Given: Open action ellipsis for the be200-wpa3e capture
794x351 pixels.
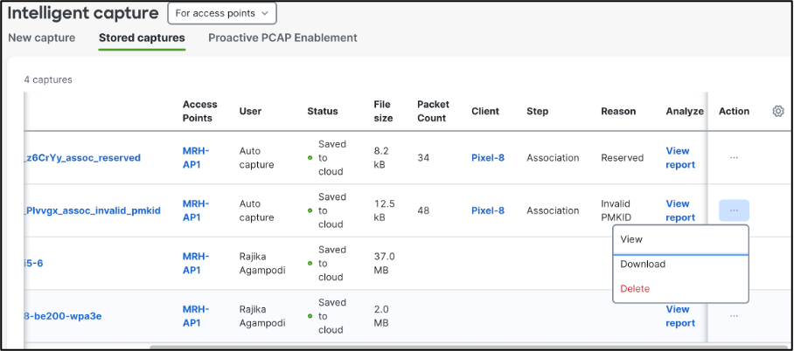Looking at the screenshot, I should (734, 316).
